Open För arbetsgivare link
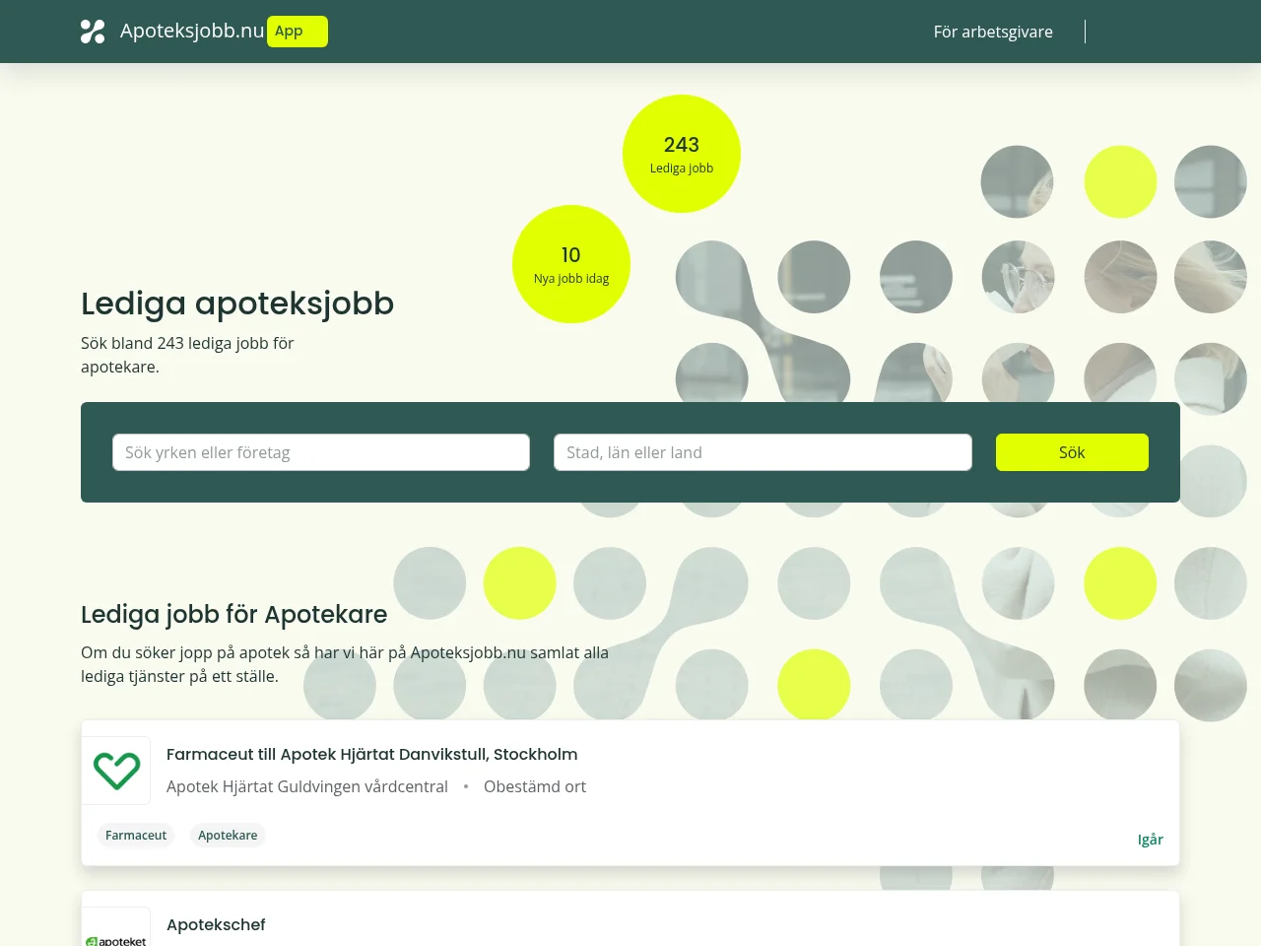The width and height of the screenshot is (1261, 946). coord(993,32)
